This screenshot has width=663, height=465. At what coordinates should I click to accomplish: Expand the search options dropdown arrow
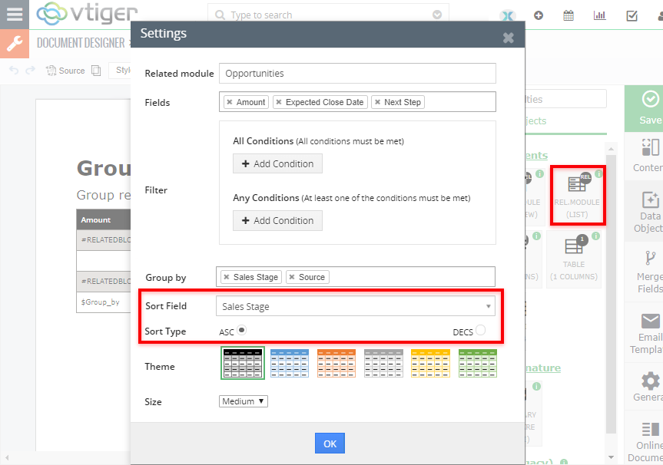[x=437, y=15]
